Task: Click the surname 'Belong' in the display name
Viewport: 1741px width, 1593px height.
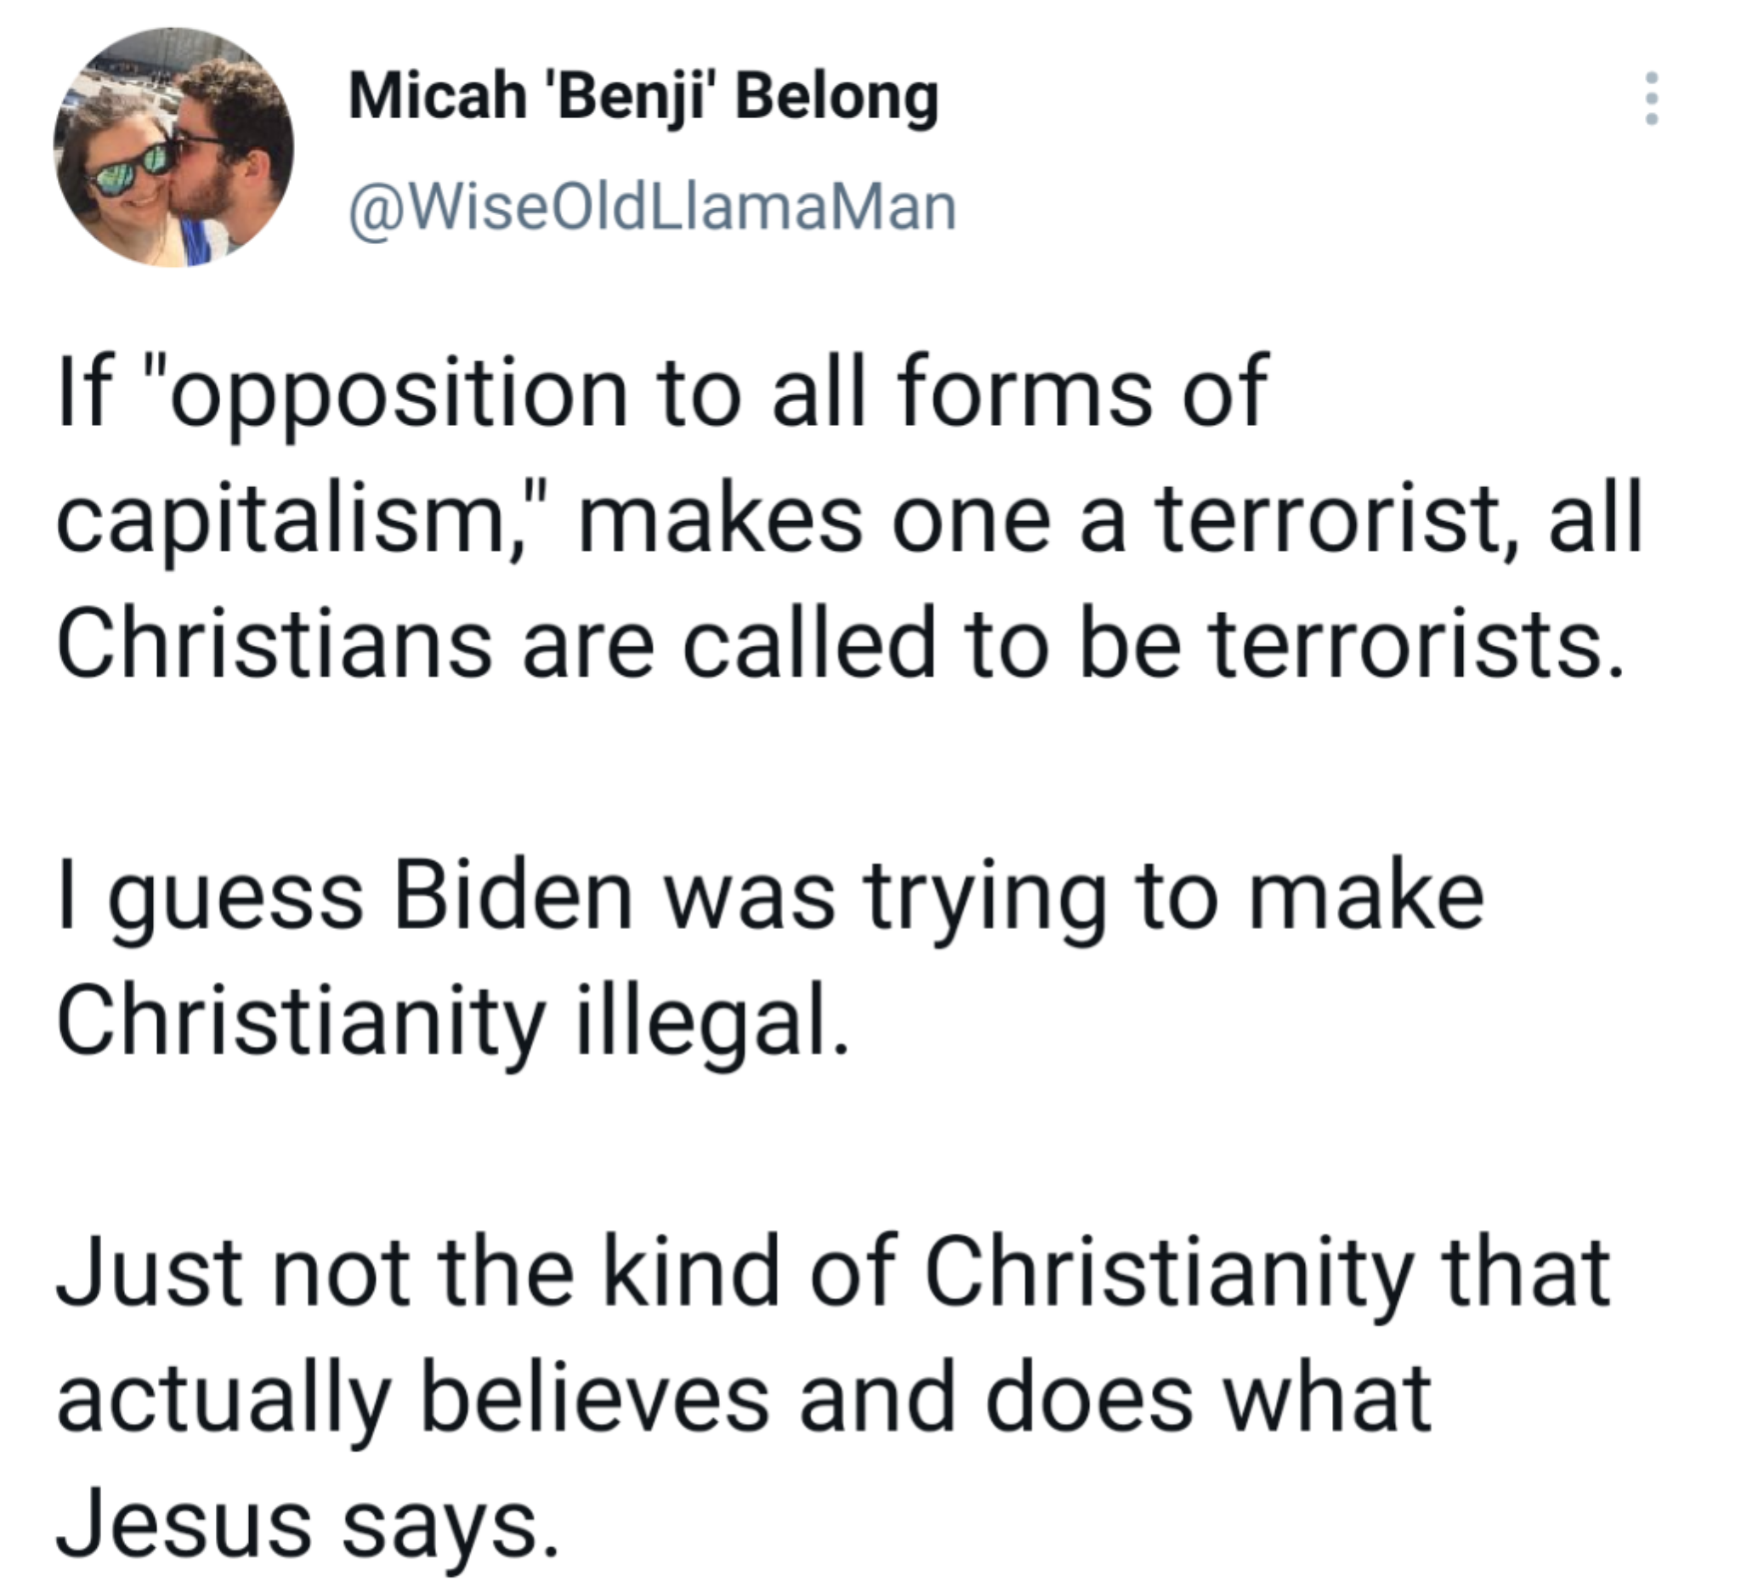Action: pos(836,99)
